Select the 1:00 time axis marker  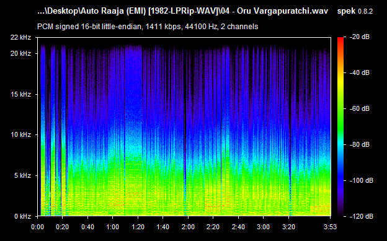[112, 227]
